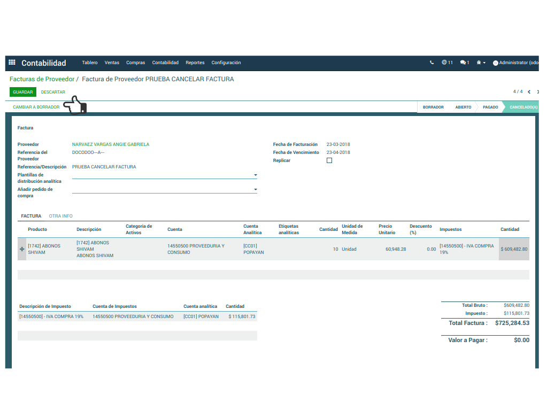
Task: Select the CANCELADO(A) status stage
Action: click(523, 107)
